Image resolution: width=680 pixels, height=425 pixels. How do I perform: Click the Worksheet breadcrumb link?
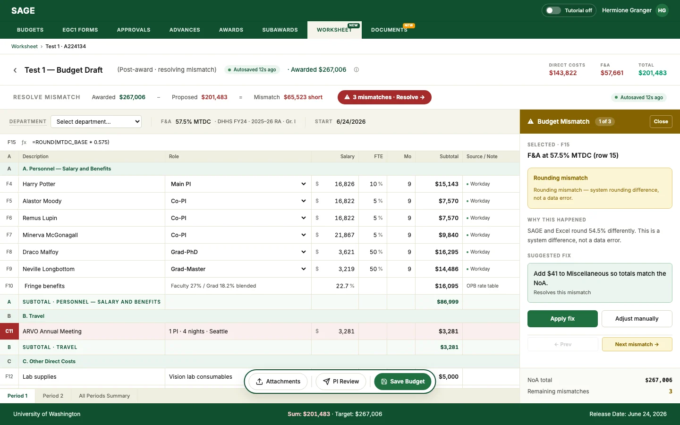(x=25, y=46)
